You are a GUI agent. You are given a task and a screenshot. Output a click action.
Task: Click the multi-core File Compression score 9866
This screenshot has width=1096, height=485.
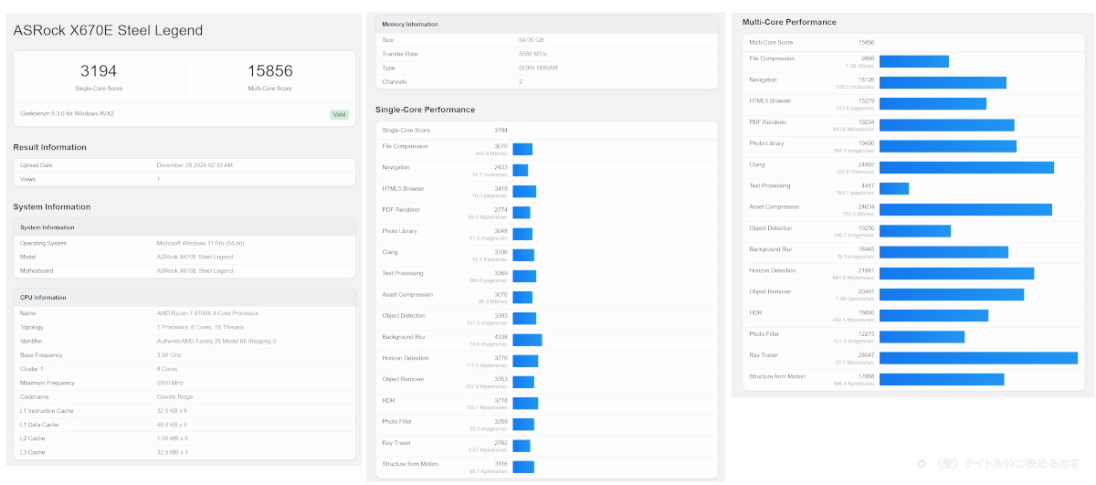(868, 58)
